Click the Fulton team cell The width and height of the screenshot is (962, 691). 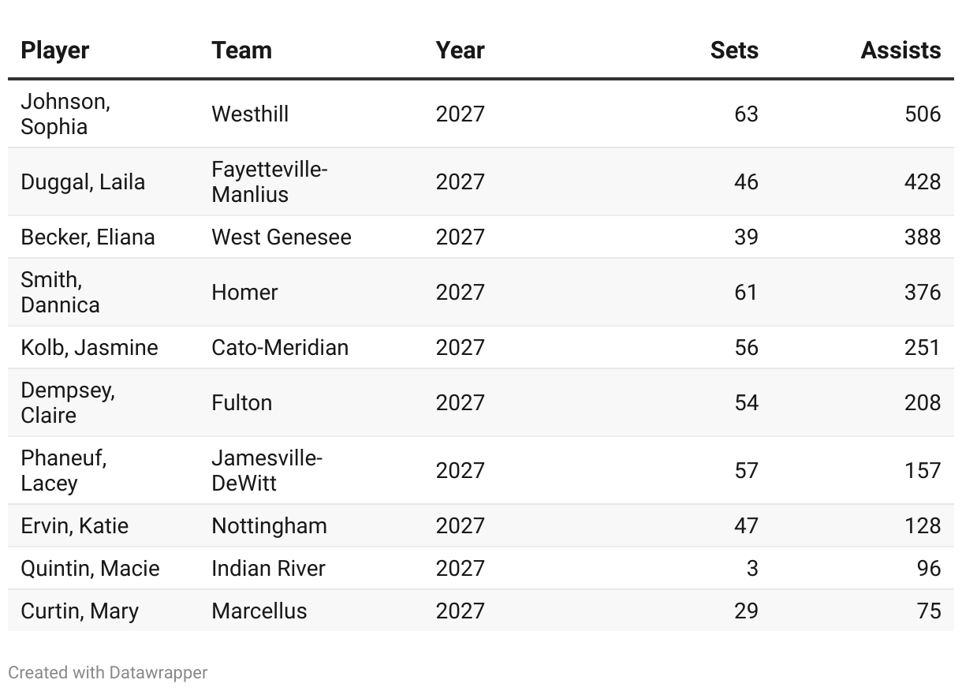241,403
